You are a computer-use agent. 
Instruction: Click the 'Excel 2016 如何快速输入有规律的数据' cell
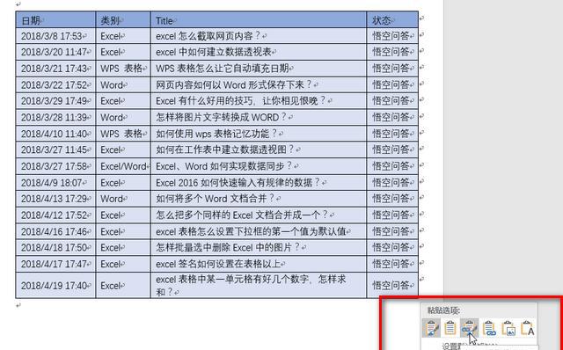(259, 182)
